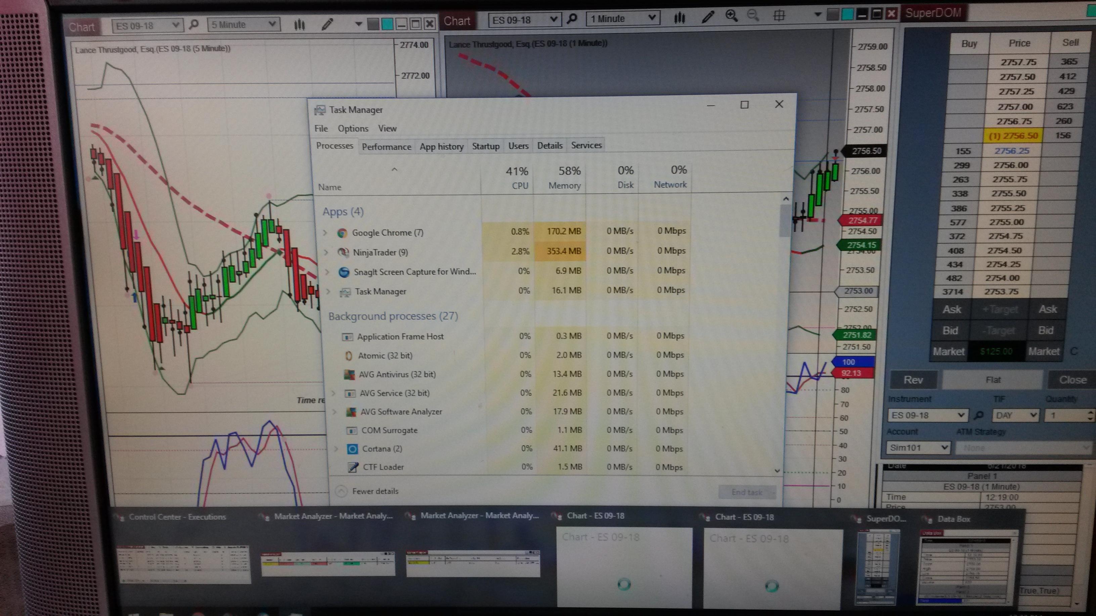Open the SuperDOM TIF DAY dropdown
Viewport: 1096px width, 616px height.
tap(1015, 415)
